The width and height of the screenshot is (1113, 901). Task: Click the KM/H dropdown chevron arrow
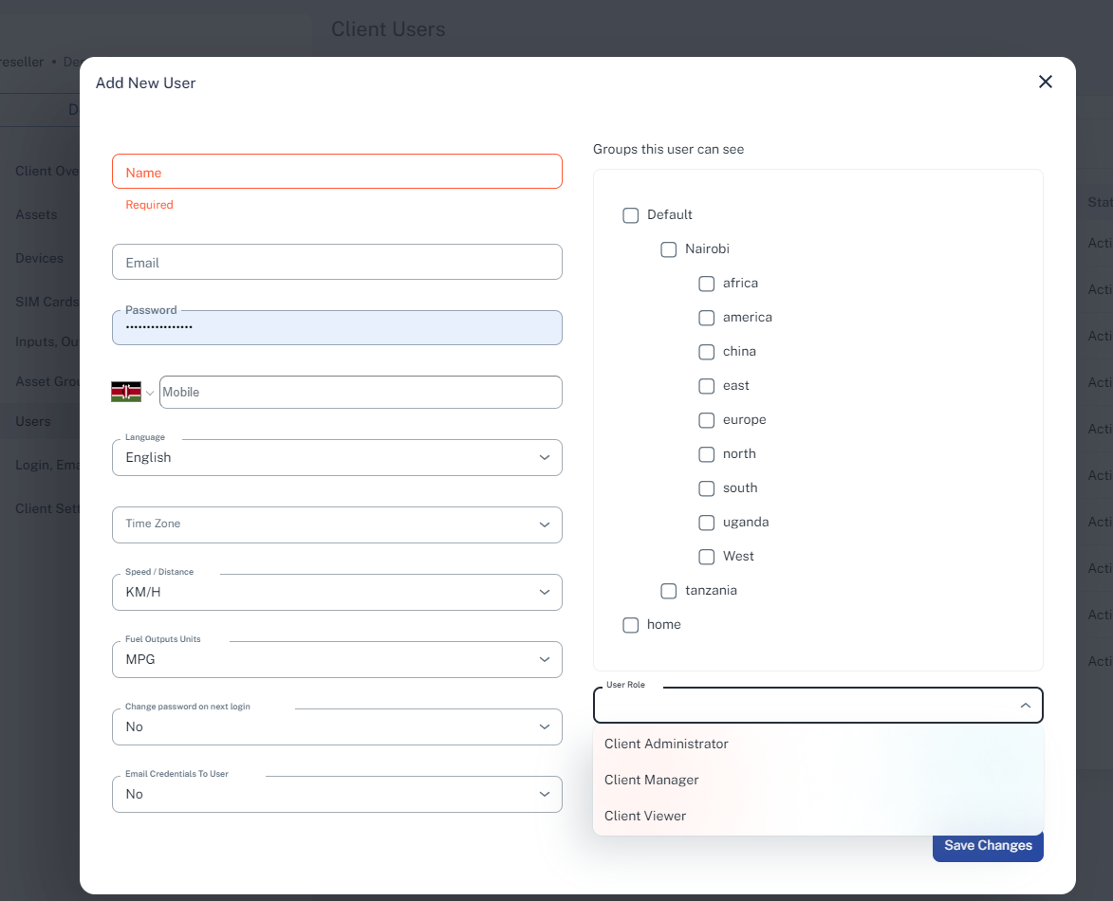click(545, 593)
